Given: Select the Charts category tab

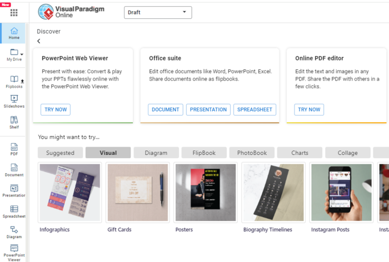Looking at the screenshot, I should [300, 153].
